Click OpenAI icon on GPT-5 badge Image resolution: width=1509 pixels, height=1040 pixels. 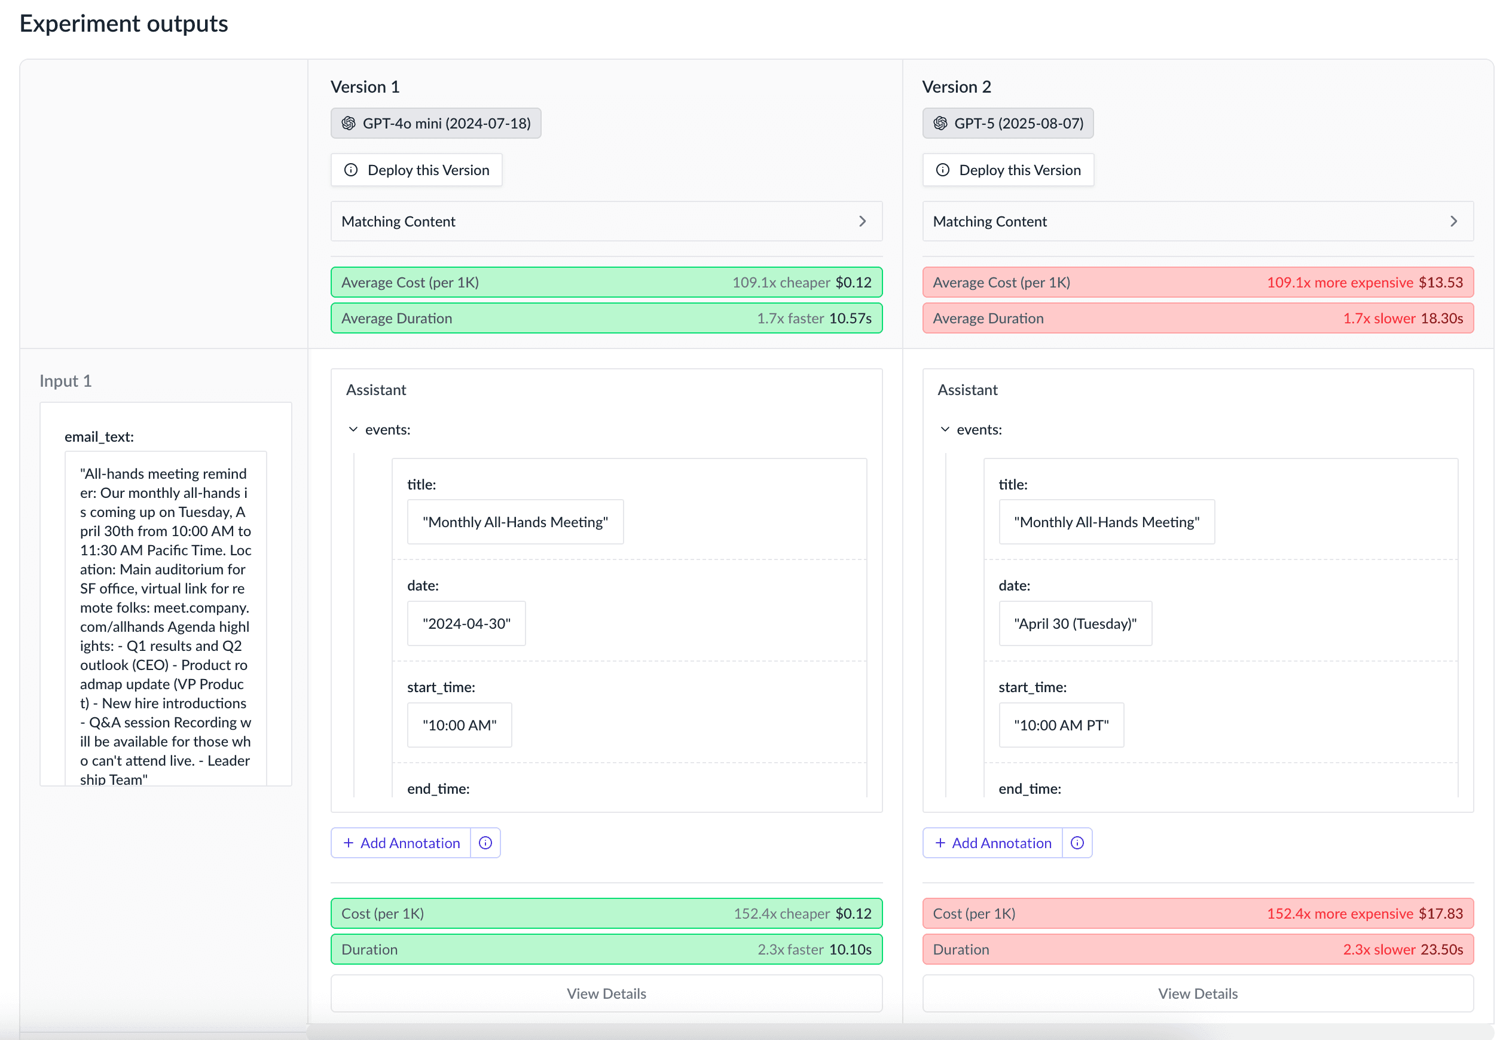pos(940,123)
